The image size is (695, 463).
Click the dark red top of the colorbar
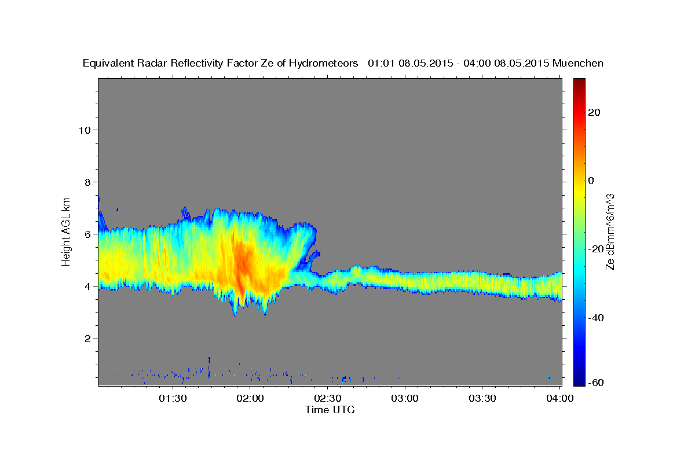(579, 84)
